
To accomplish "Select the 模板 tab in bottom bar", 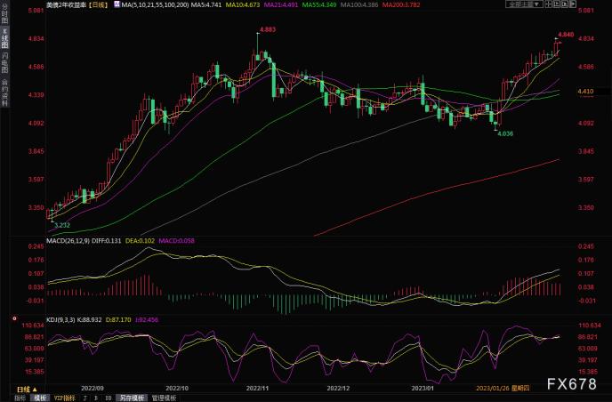I will [40, 398].
